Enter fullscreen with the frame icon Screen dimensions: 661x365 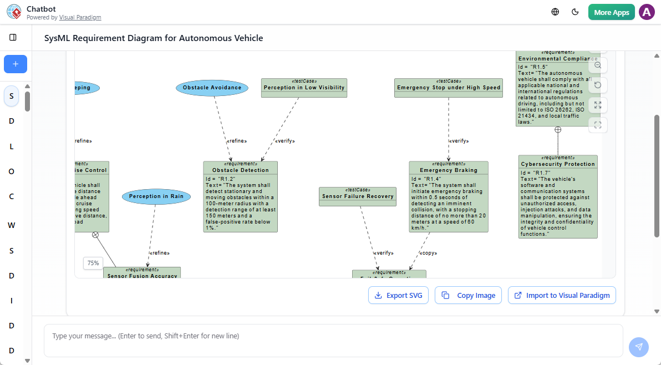(598, 125)
